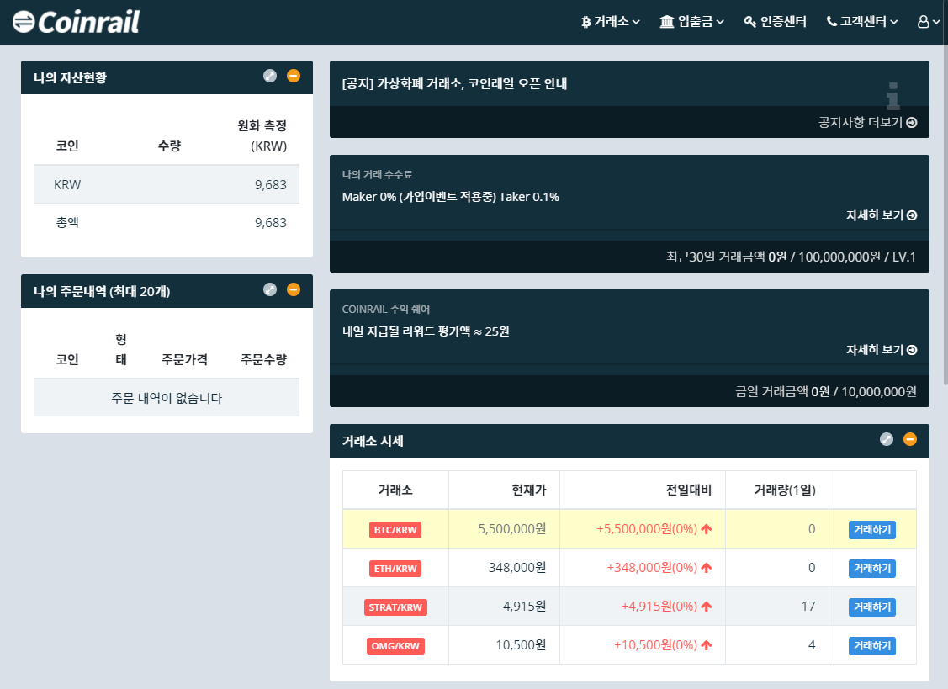This screenshot has height=689, width=948.
Task: Expand the 나의 주문내역 panel to fullscreen
Action: tap(270, 289)
